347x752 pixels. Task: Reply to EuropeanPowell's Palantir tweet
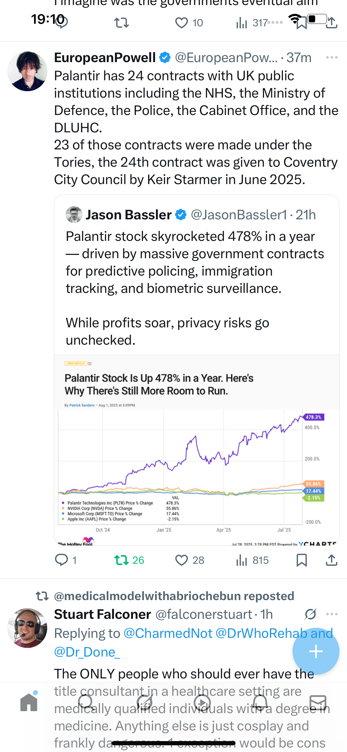pos(61,560)
